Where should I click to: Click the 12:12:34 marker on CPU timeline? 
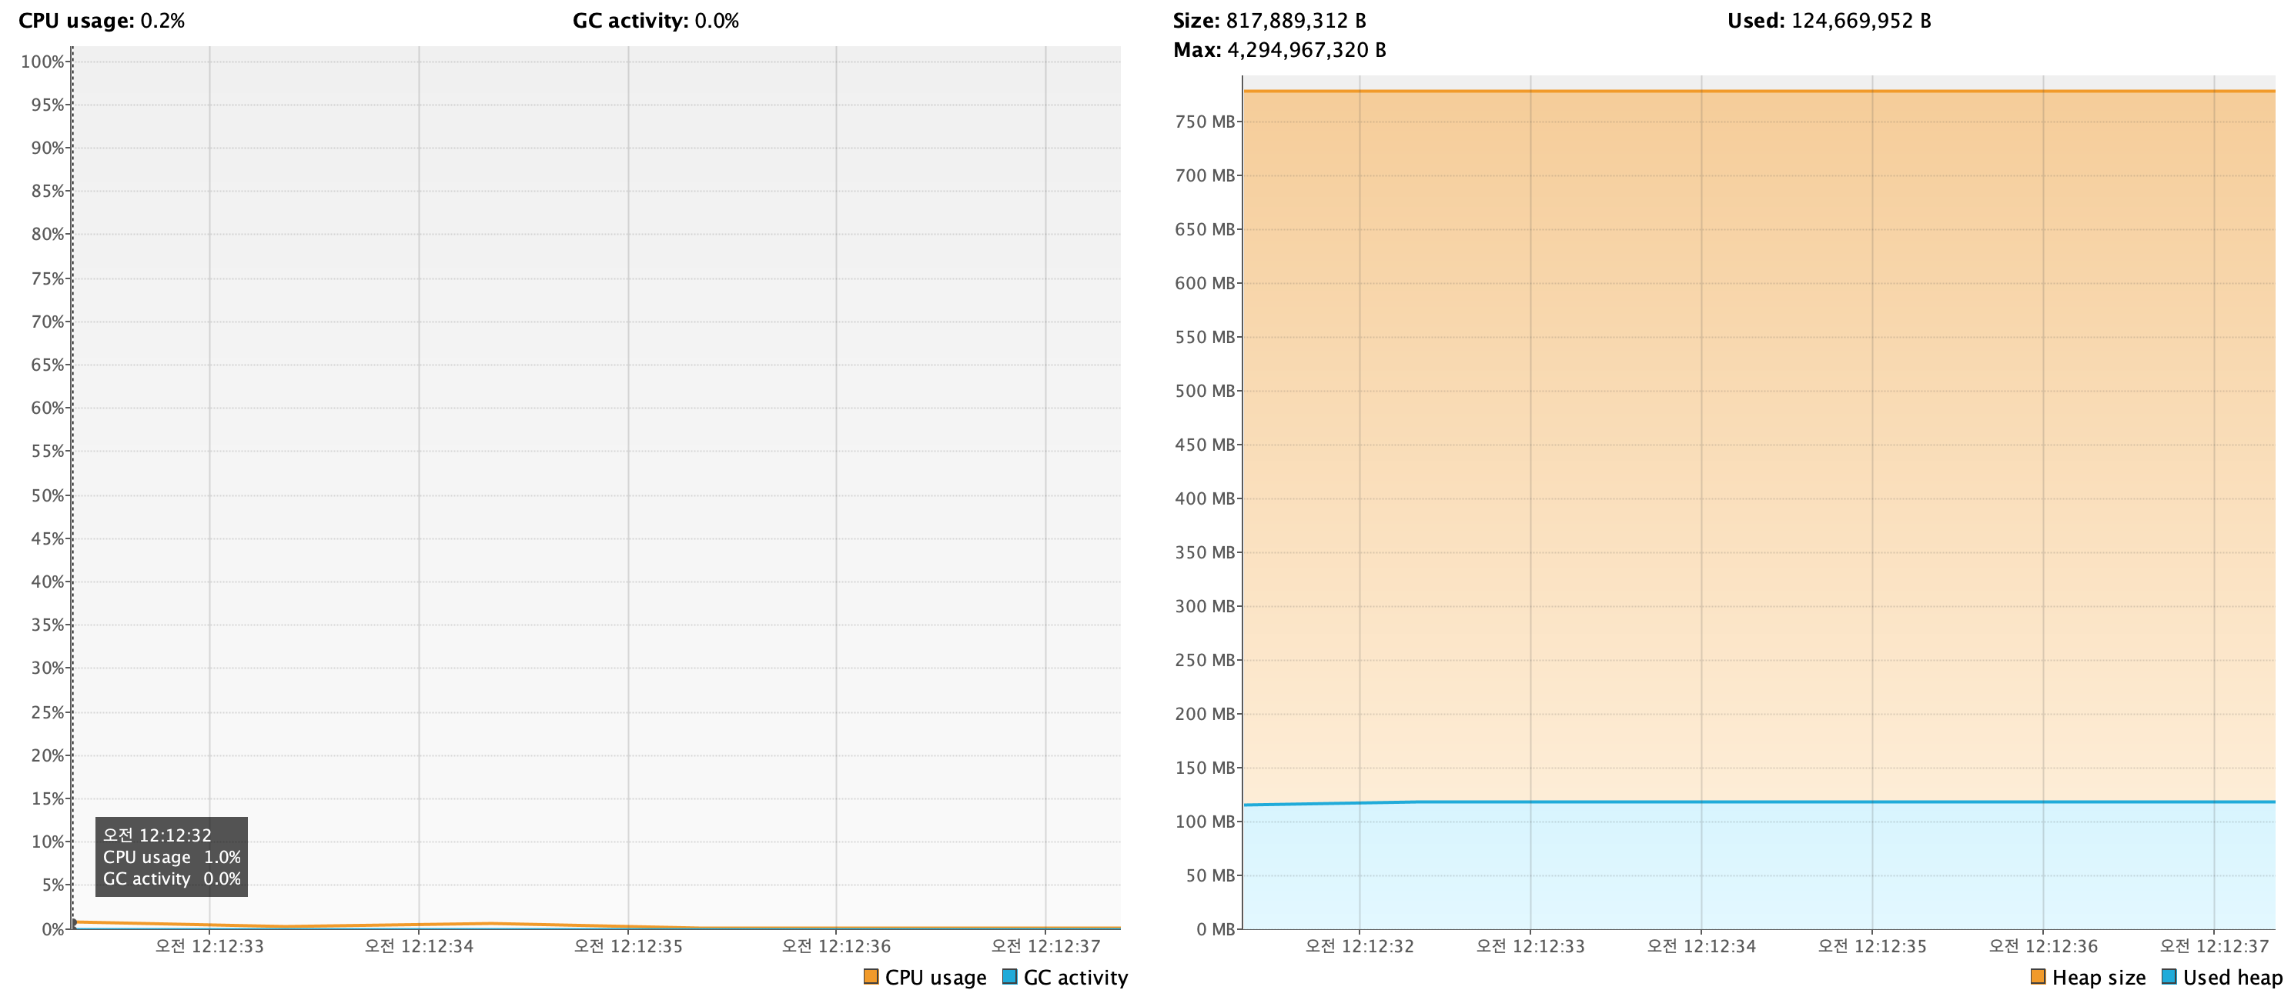419,946
